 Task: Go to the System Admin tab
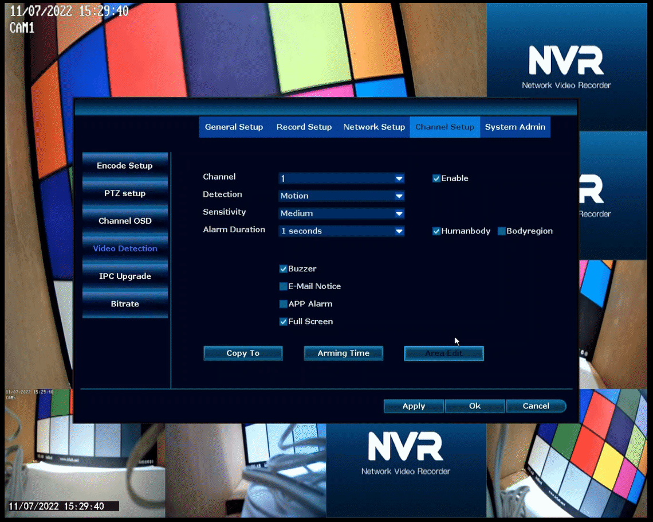click(x=515, y=127)
